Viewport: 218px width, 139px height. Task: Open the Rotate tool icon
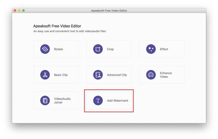click(x=45, y=49)
